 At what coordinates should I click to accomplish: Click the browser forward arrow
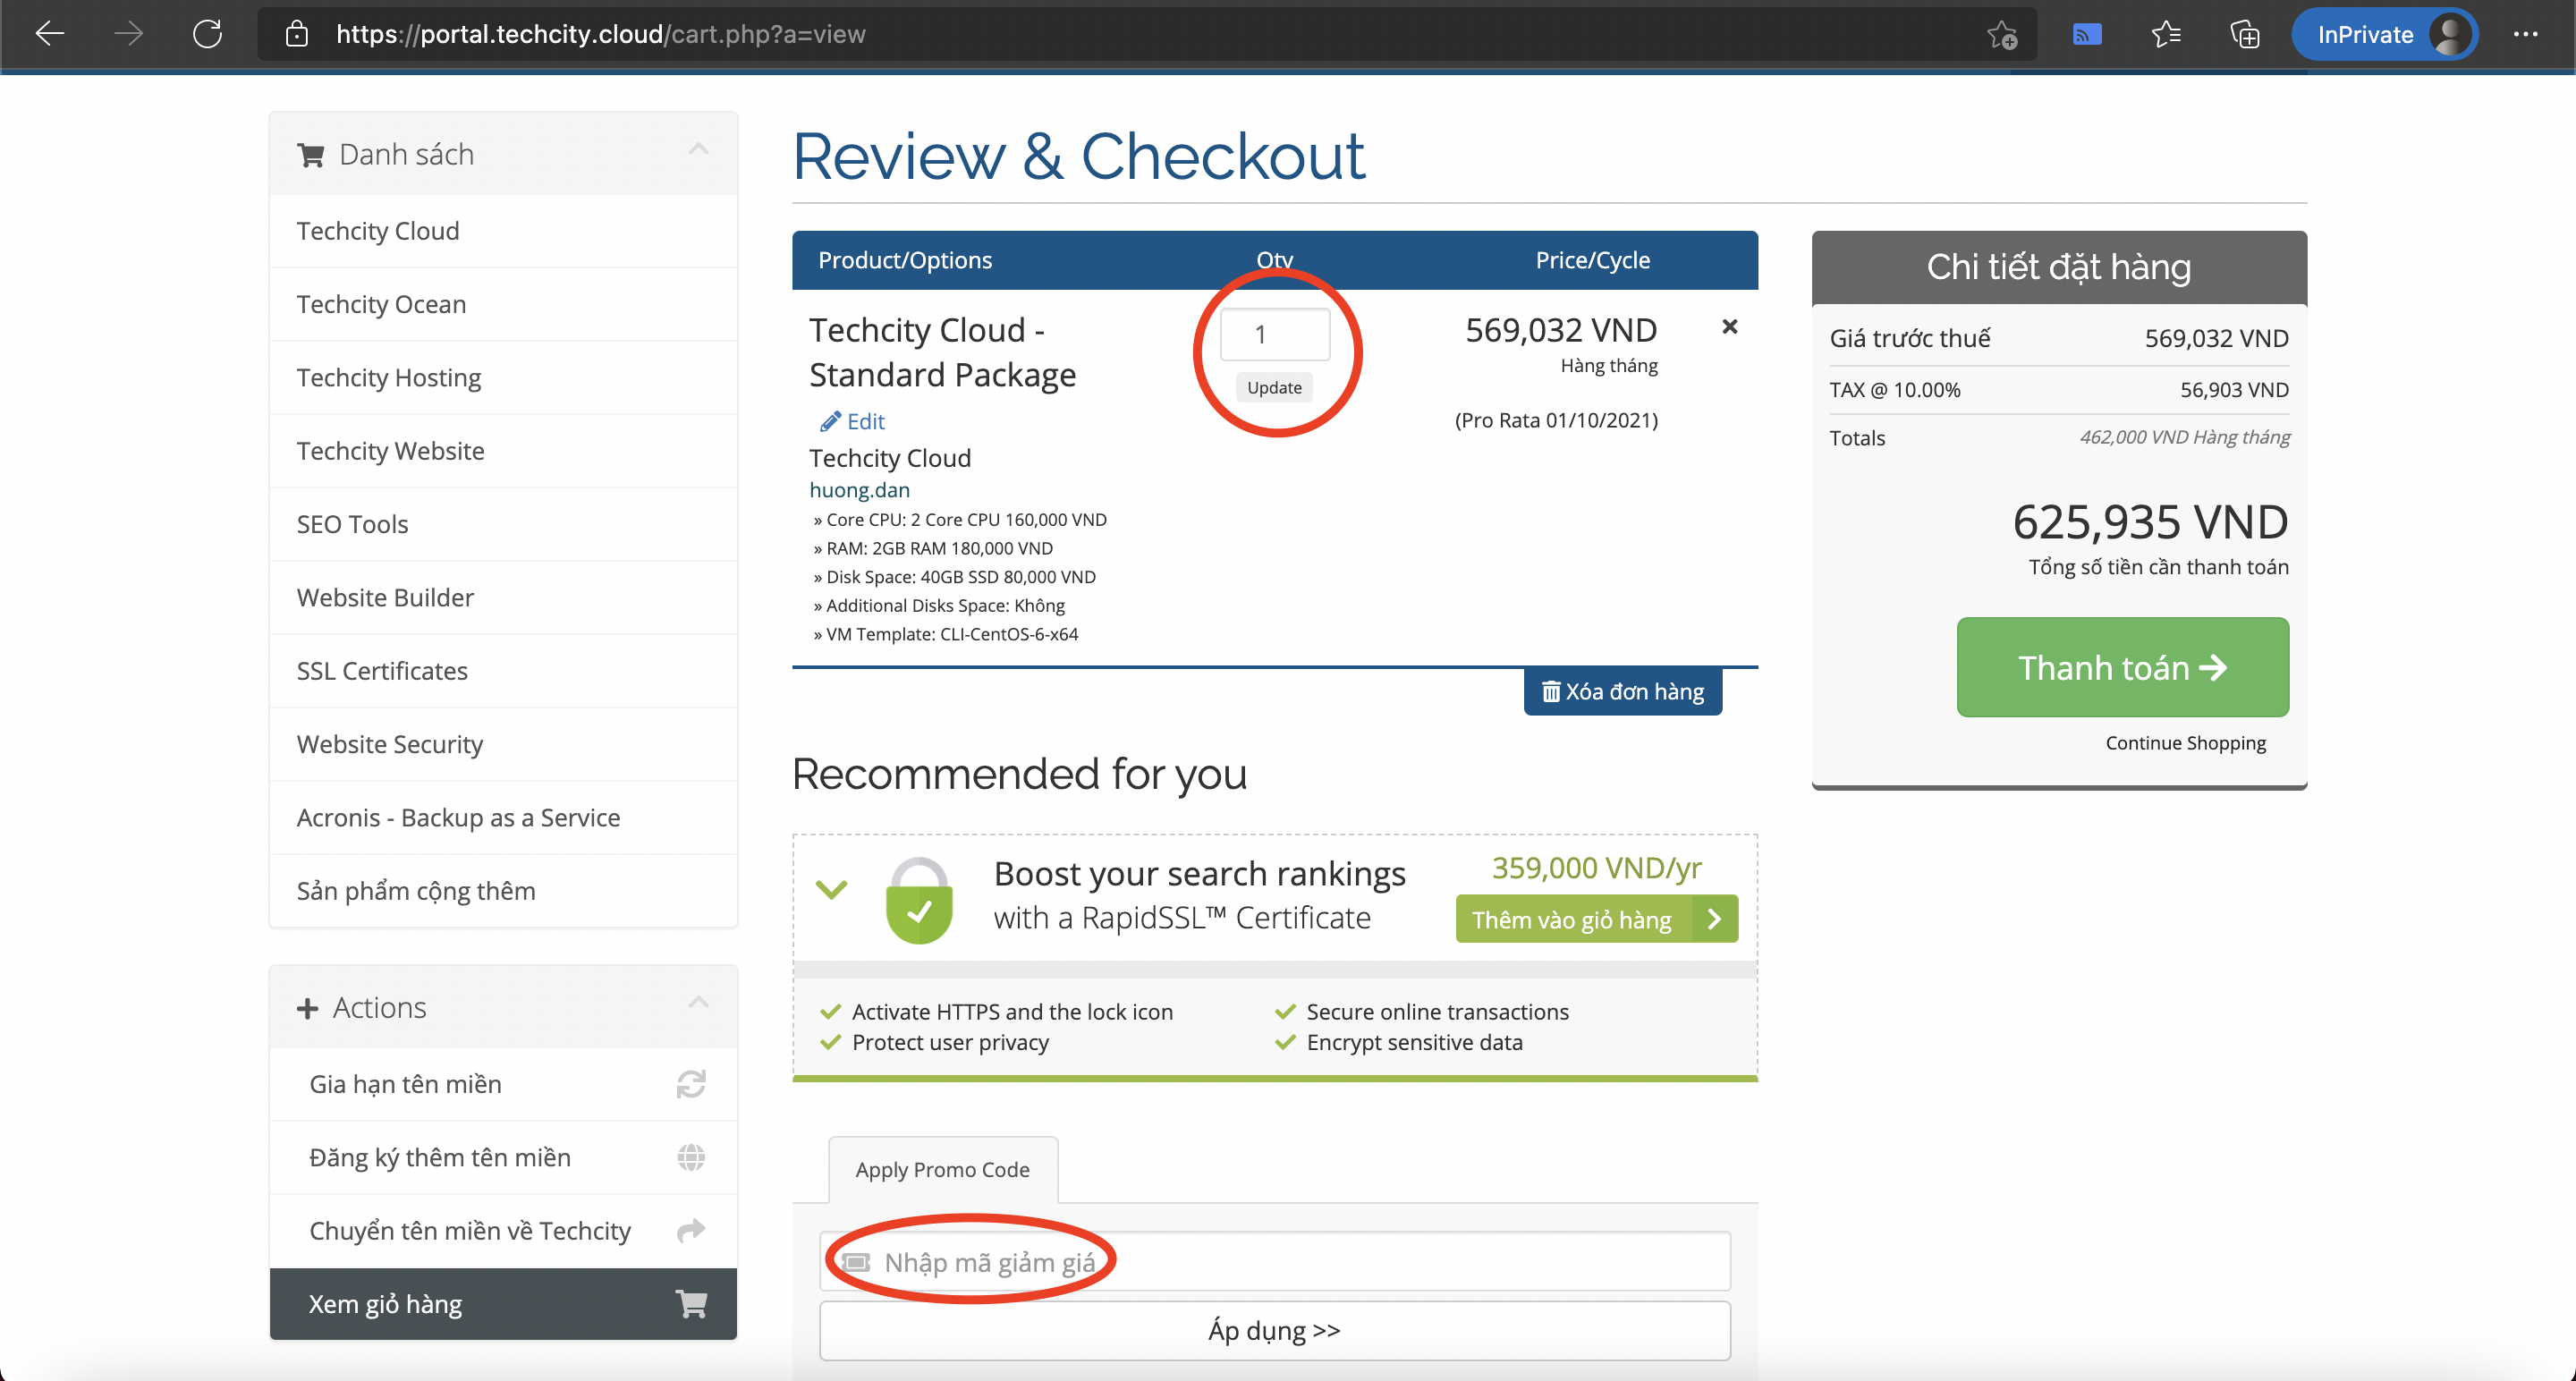tap(128, 34)
